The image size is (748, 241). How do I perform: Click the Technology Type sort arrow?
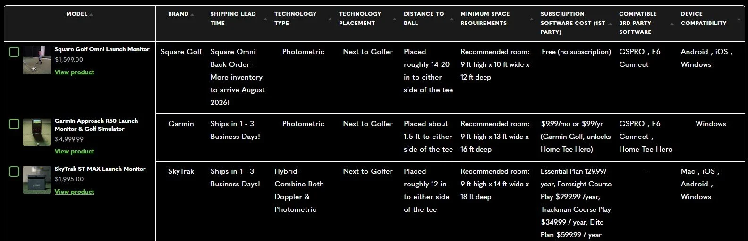(330, 19)
